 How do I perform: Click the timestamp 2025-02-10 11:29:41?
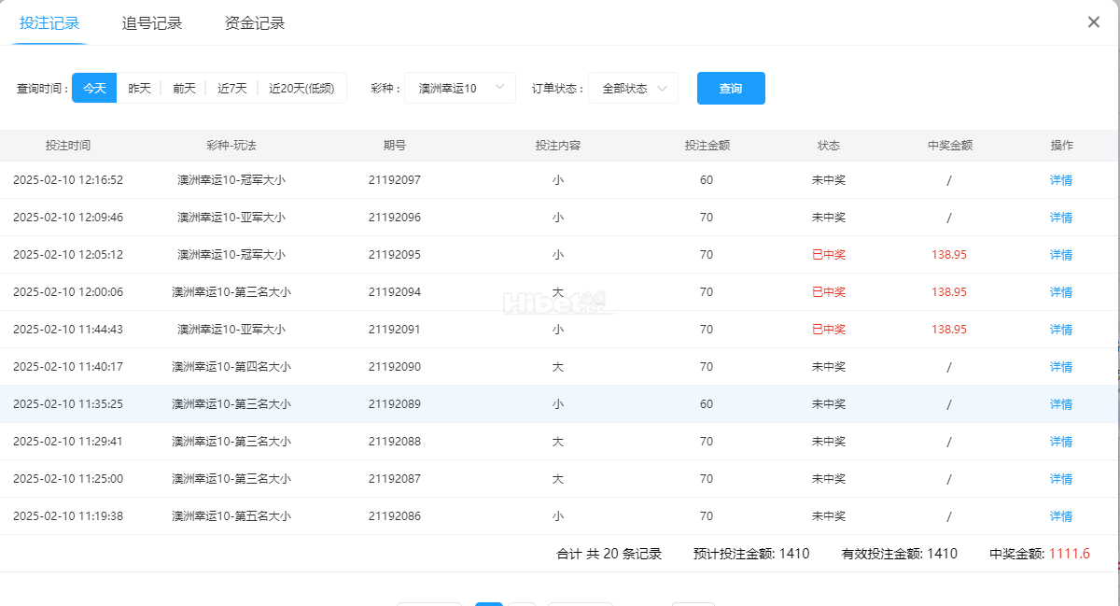68,442
